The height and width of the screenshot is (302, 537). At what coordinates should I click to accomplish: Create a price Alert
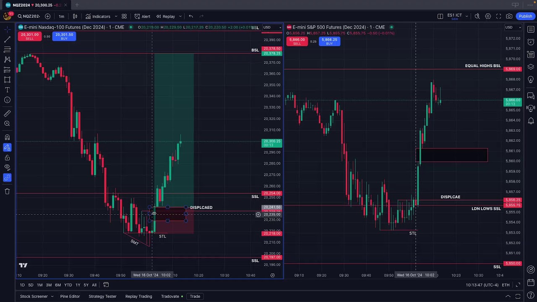click(142, 16)
